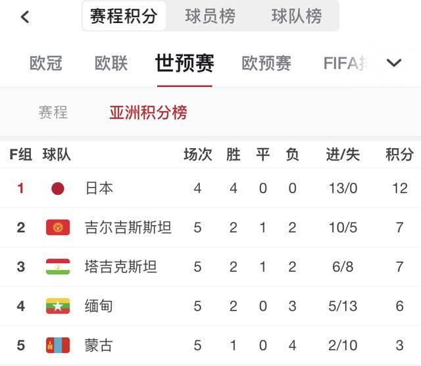Select the 赛程积分 tab
The image size is (421, 366).
tap(124, 16)
